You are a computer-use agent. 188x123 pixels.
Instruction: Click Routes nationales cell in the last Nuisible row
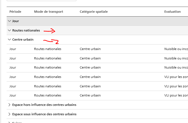(x=48, y=67)
